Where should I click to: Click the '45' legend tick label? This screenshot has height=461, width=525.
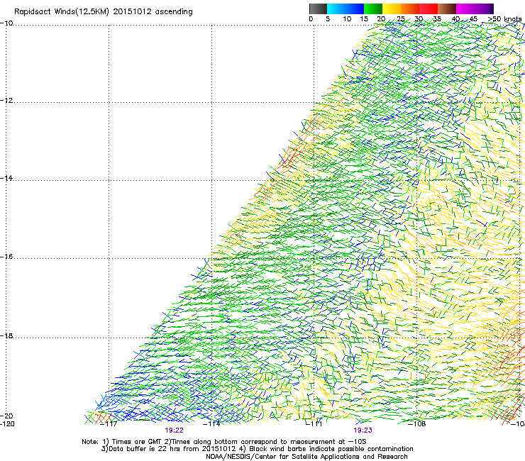pyautogui.click(x=473, y=18)
